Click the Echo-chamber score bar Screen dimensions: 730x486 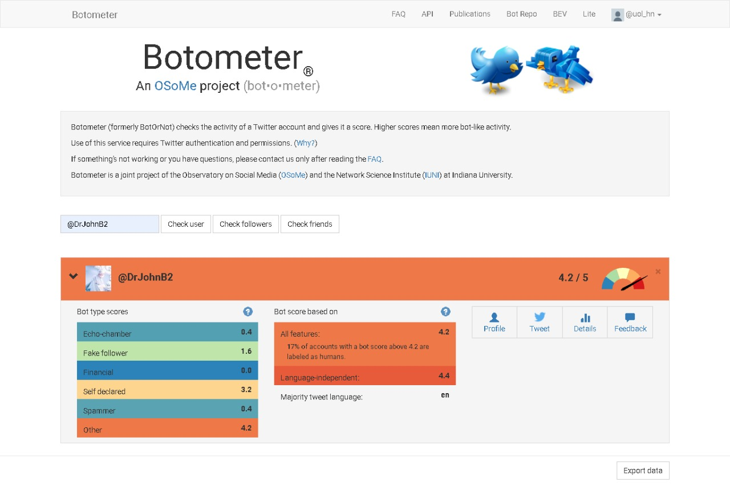[x=168, y=332]
